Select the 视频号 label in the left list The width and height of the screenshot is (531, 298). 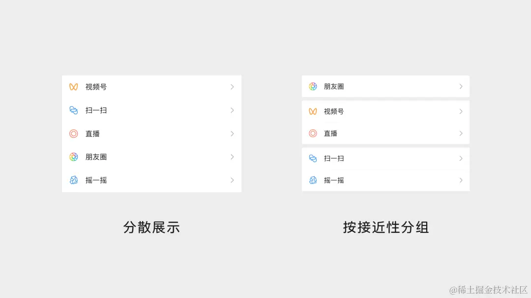pos(96,87)
